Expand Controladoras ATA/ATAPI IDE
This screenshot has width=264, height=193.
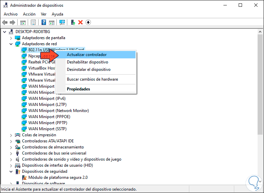click(11, 141)
